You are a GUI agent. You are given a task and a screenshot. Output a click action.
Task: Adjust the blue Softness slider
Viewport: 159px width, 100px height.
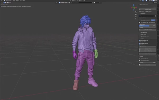147,26
